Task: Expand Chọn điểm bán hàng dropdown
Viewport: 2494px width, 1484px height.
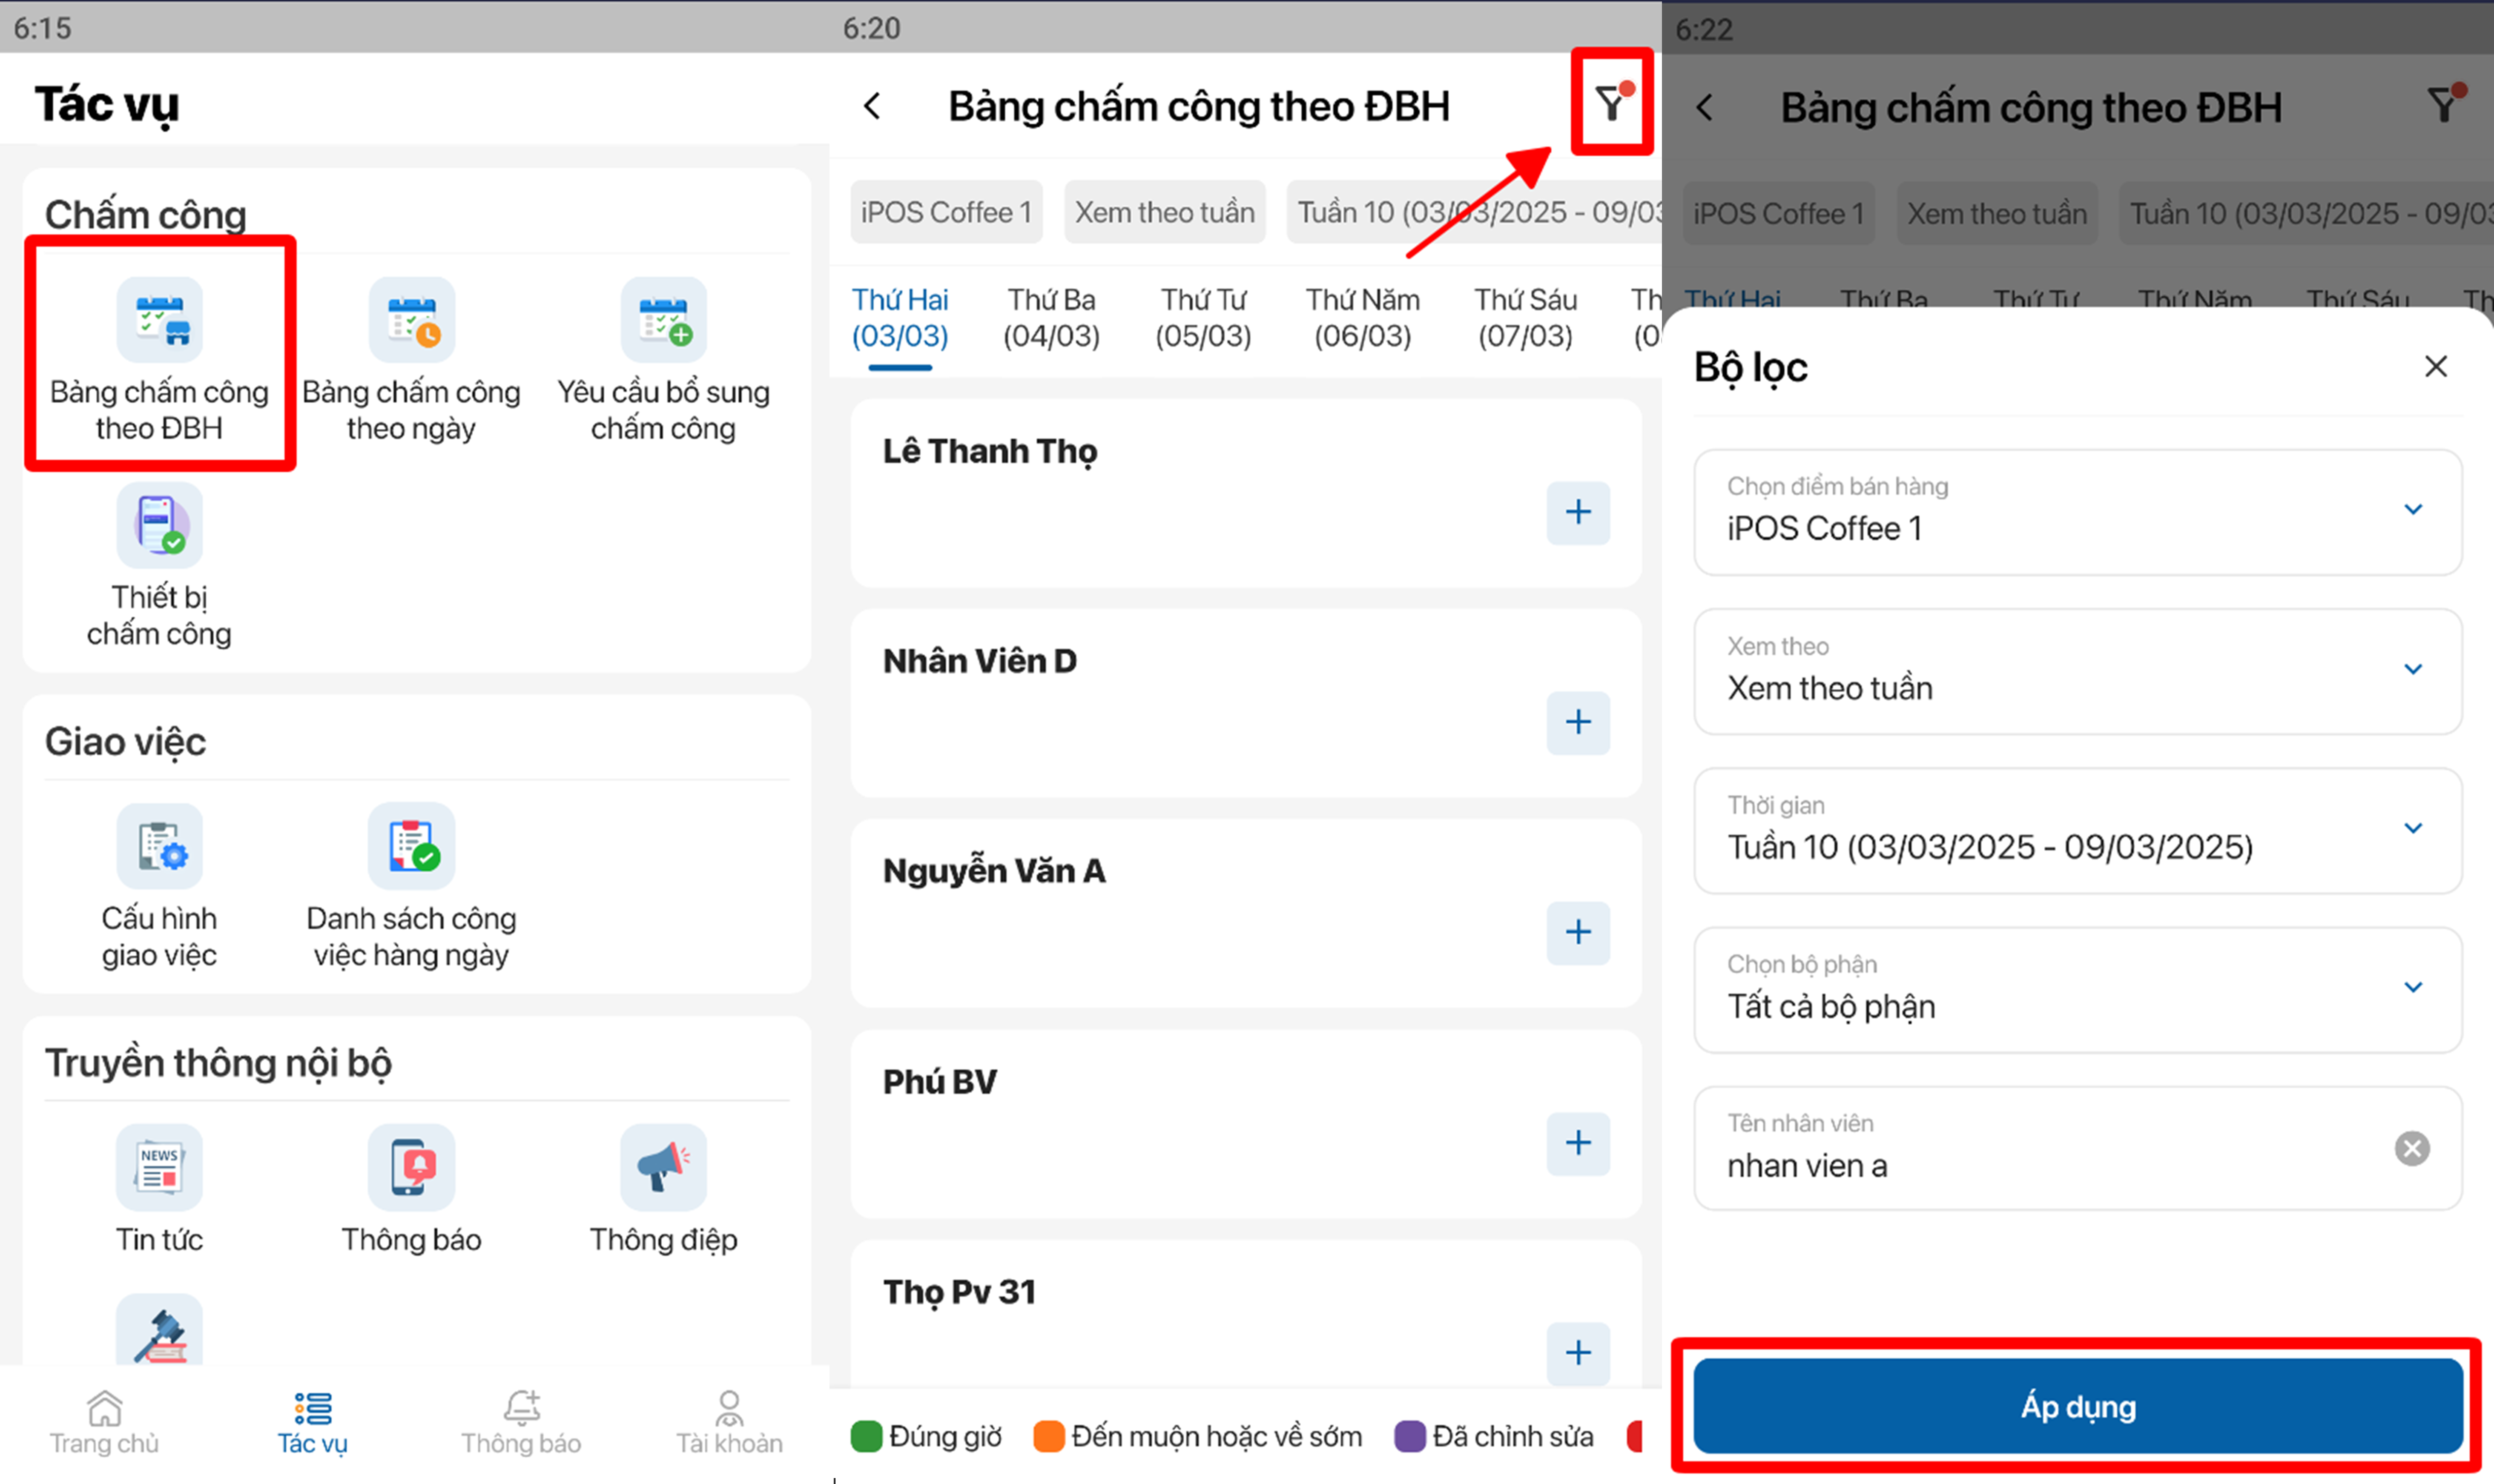Action: tap(2077, 512)
